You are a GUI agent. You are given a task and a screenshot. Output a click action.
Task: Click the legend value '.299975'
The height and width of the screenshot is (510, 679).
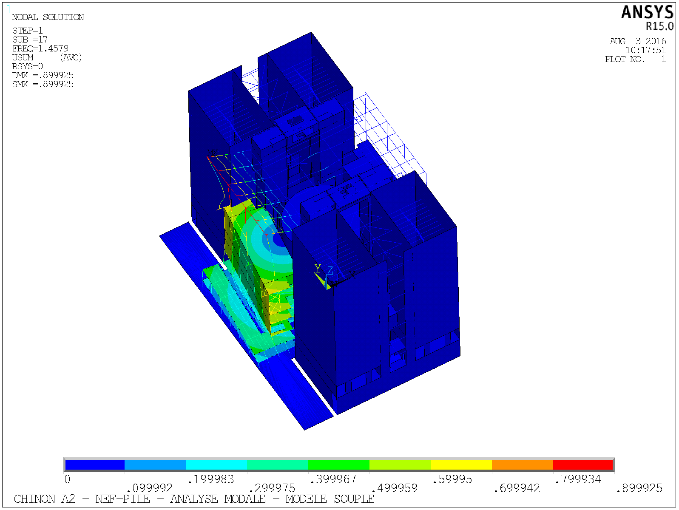tap(272, 488)
